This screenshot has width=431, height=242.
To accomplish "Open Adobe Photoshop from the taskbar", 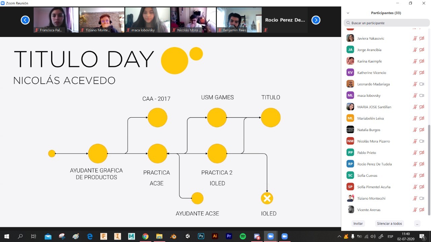I will click(x=201, y=236).
